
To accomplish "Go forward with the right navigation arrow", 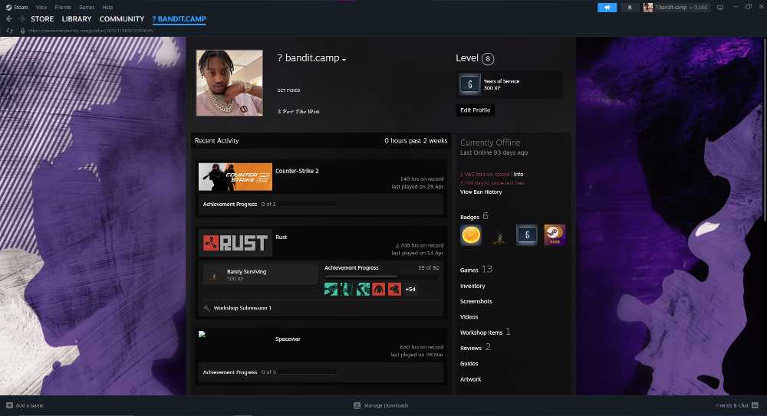I will pos(21,18).
